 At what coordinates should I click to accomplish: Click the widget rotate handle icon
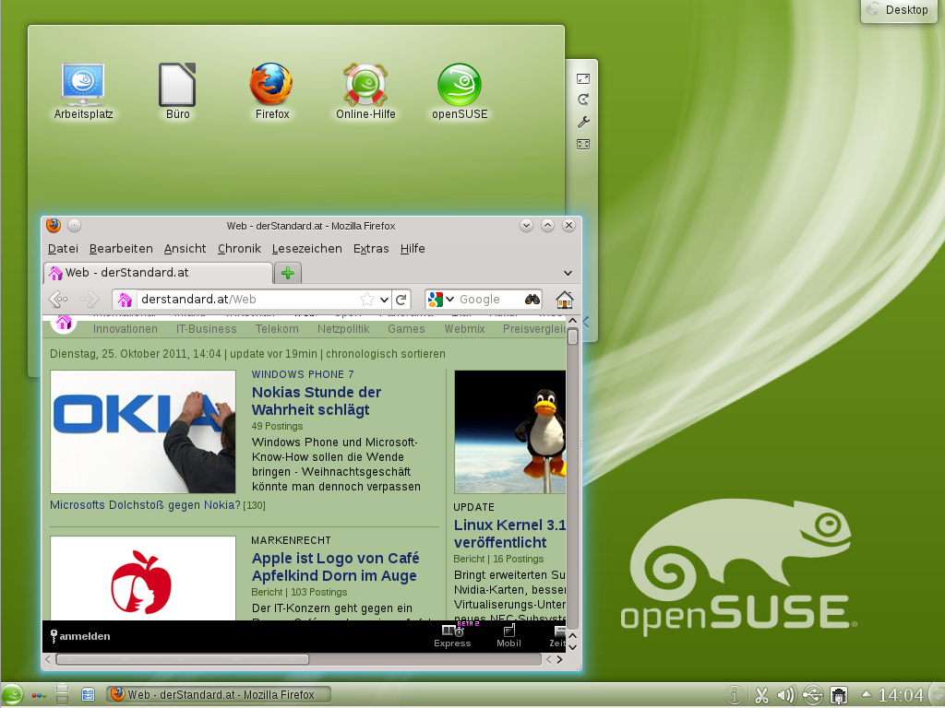tap(583, 100)
